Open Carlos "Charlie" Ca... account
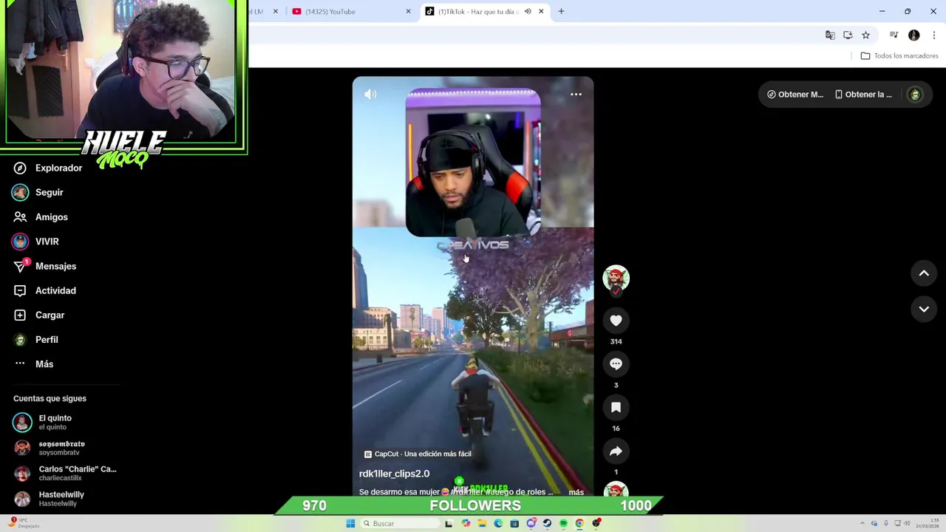The height and width of the screenshot is (532, 946). pyautogui.click(x=65, y=473)
